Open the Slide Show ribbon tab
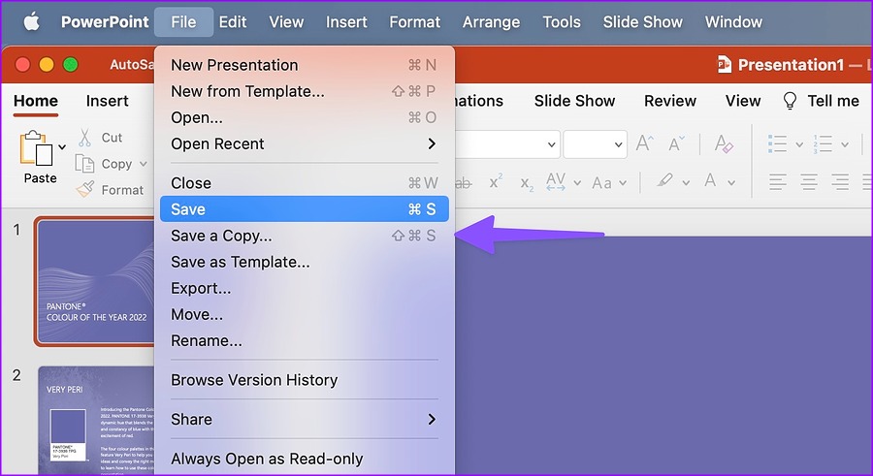Image resolution: width=873 pixels, height=476 pixels. pos(574,101)
